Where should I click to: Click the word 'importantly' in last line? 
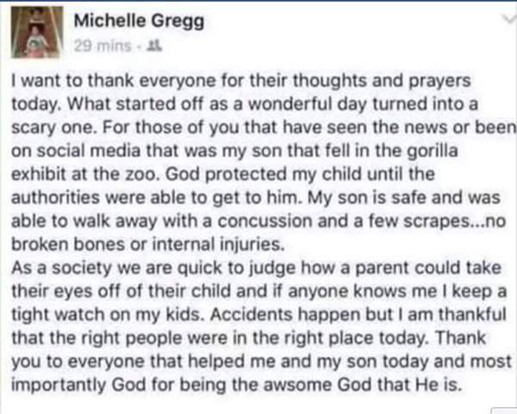(x=59, y=386)
